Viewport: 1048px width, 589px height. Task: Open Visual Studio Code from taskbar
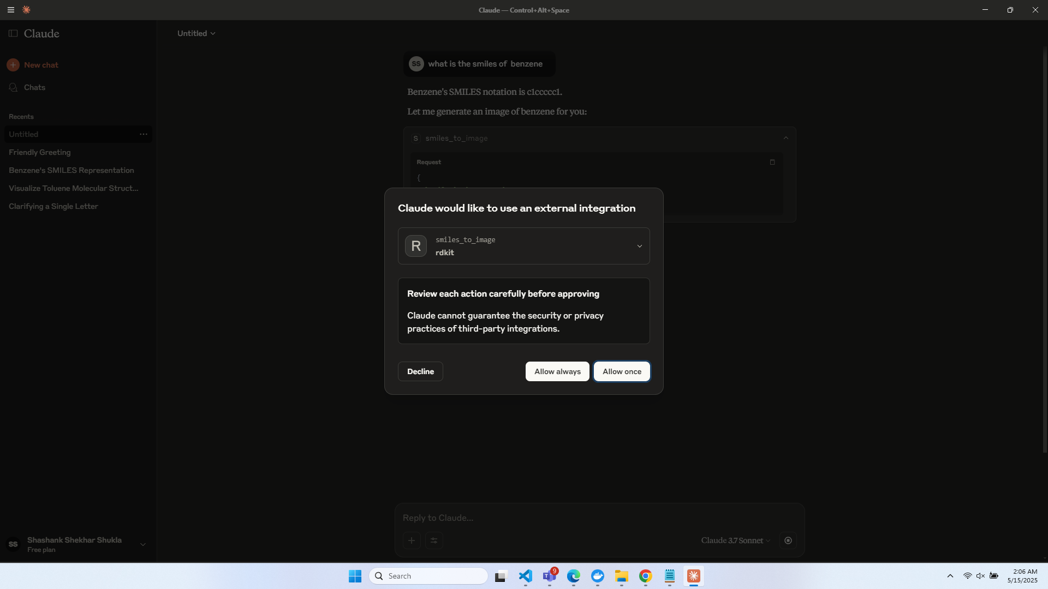tap(525, 576)
